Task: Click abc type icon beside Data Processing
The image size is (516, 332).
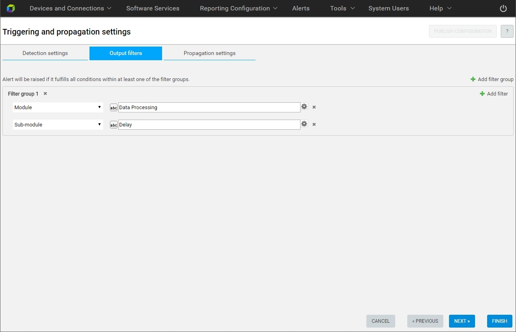Action: click(x=114, y=108)
